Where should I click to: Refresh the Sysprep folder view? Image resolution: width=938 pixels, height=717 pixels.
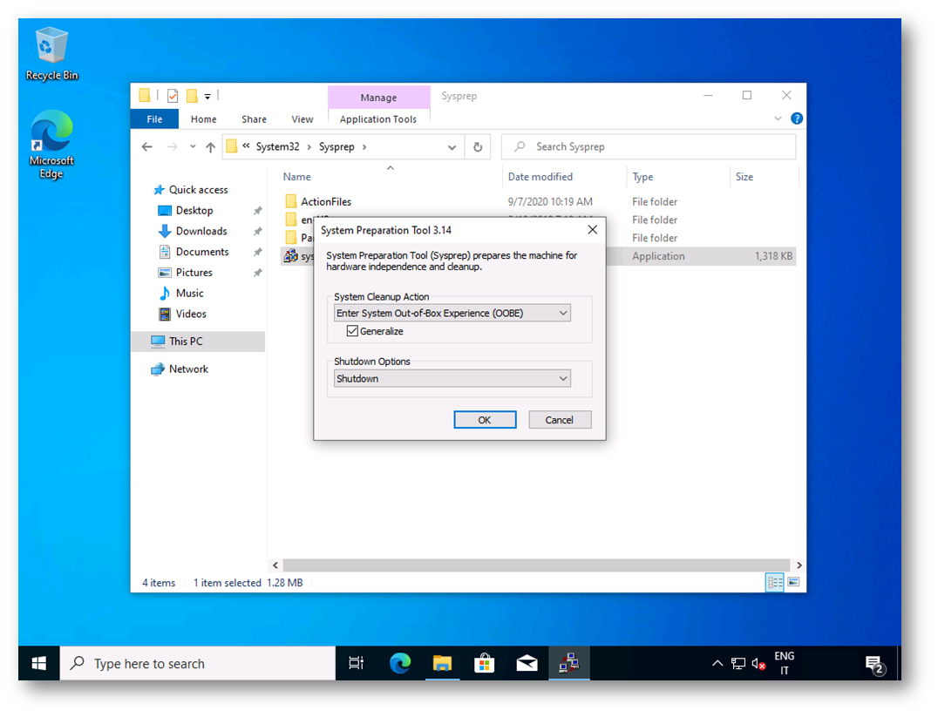pyautogui.click(x=478, y=147)
